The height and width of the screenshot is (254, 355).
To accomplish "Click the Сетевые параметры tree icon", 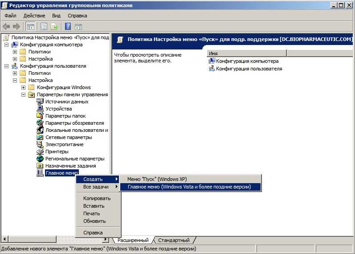I will click(x=40, y=137).
